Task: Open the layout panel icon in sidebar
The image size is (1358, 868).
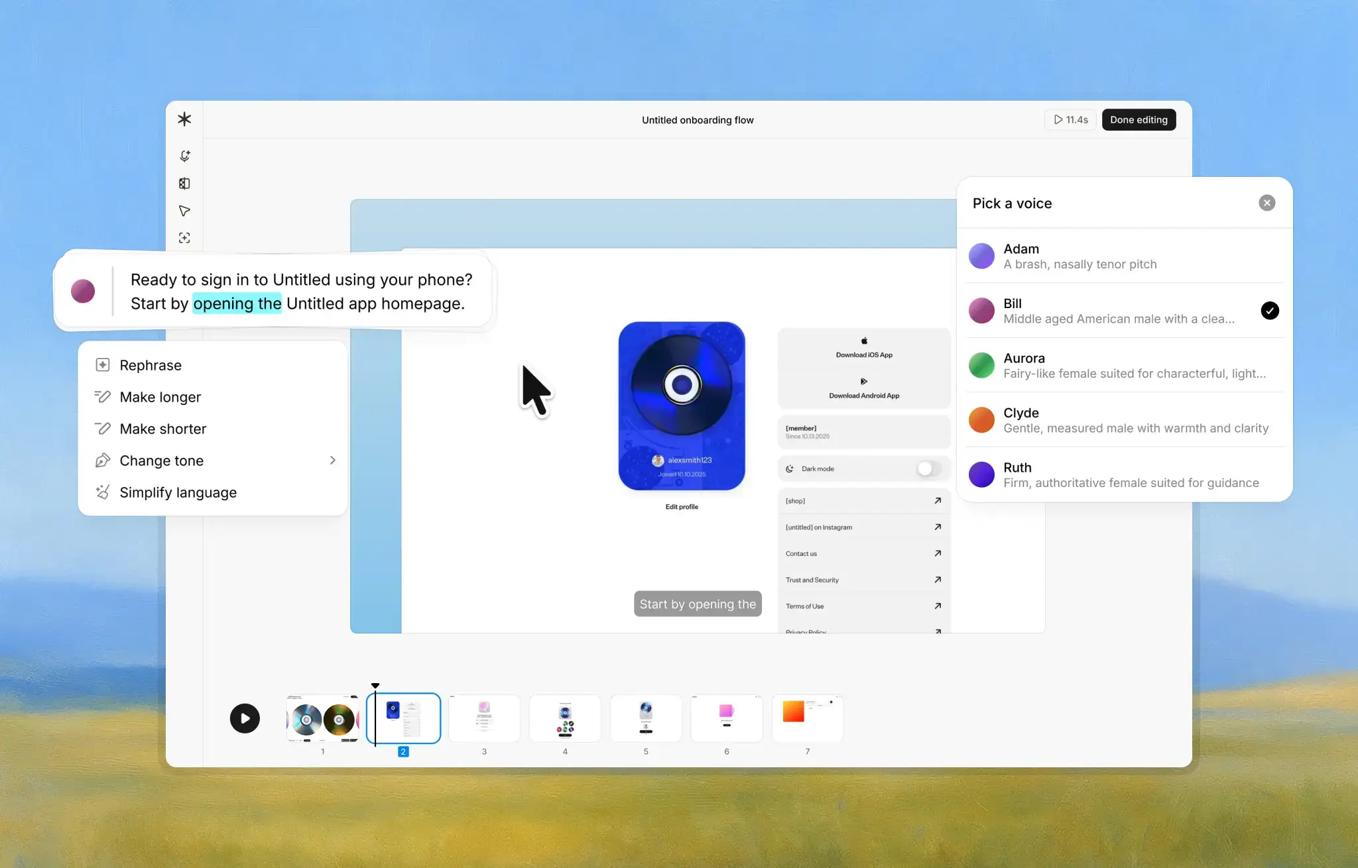Action: (x=184, y=184)
